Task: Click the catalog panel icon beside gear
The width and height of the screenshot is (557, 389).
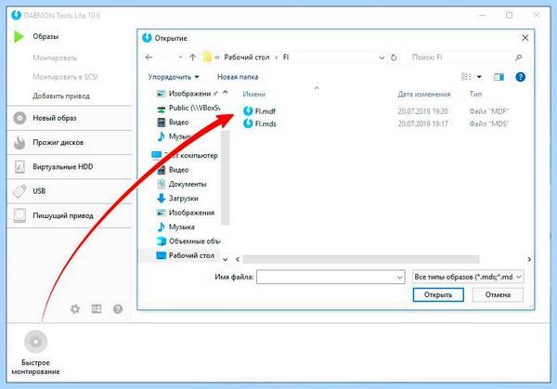Action: click(x=97, y=309)
